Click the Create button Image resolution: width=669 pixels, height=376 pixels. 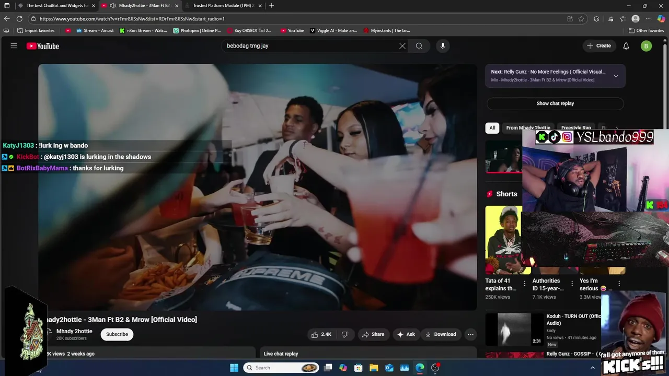tap(599, 46)
